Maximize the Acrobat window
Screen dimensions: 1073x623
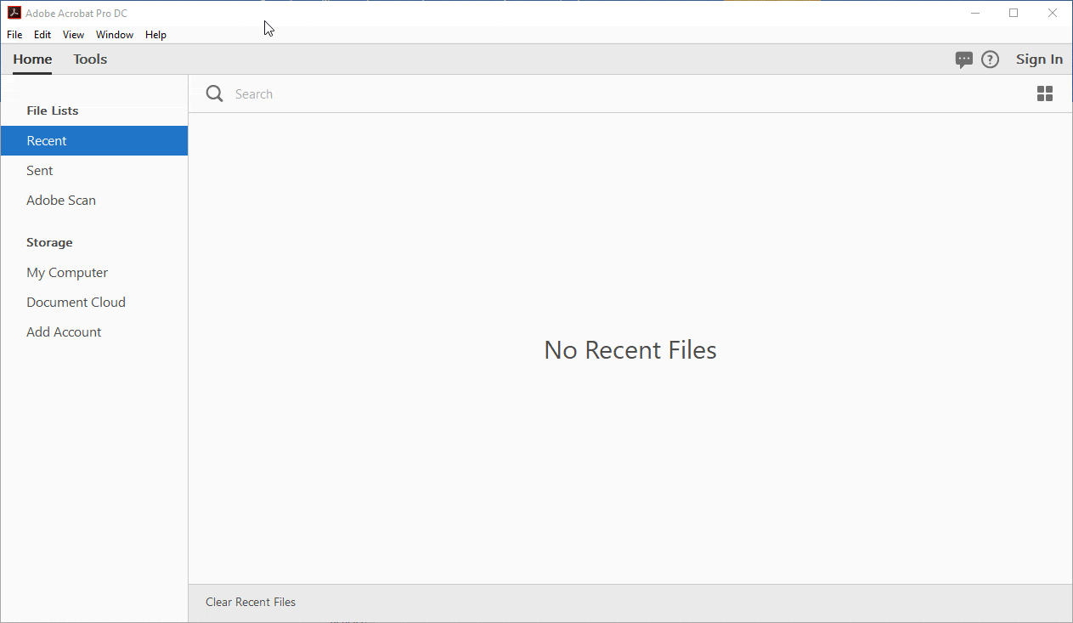[1014, 13]
